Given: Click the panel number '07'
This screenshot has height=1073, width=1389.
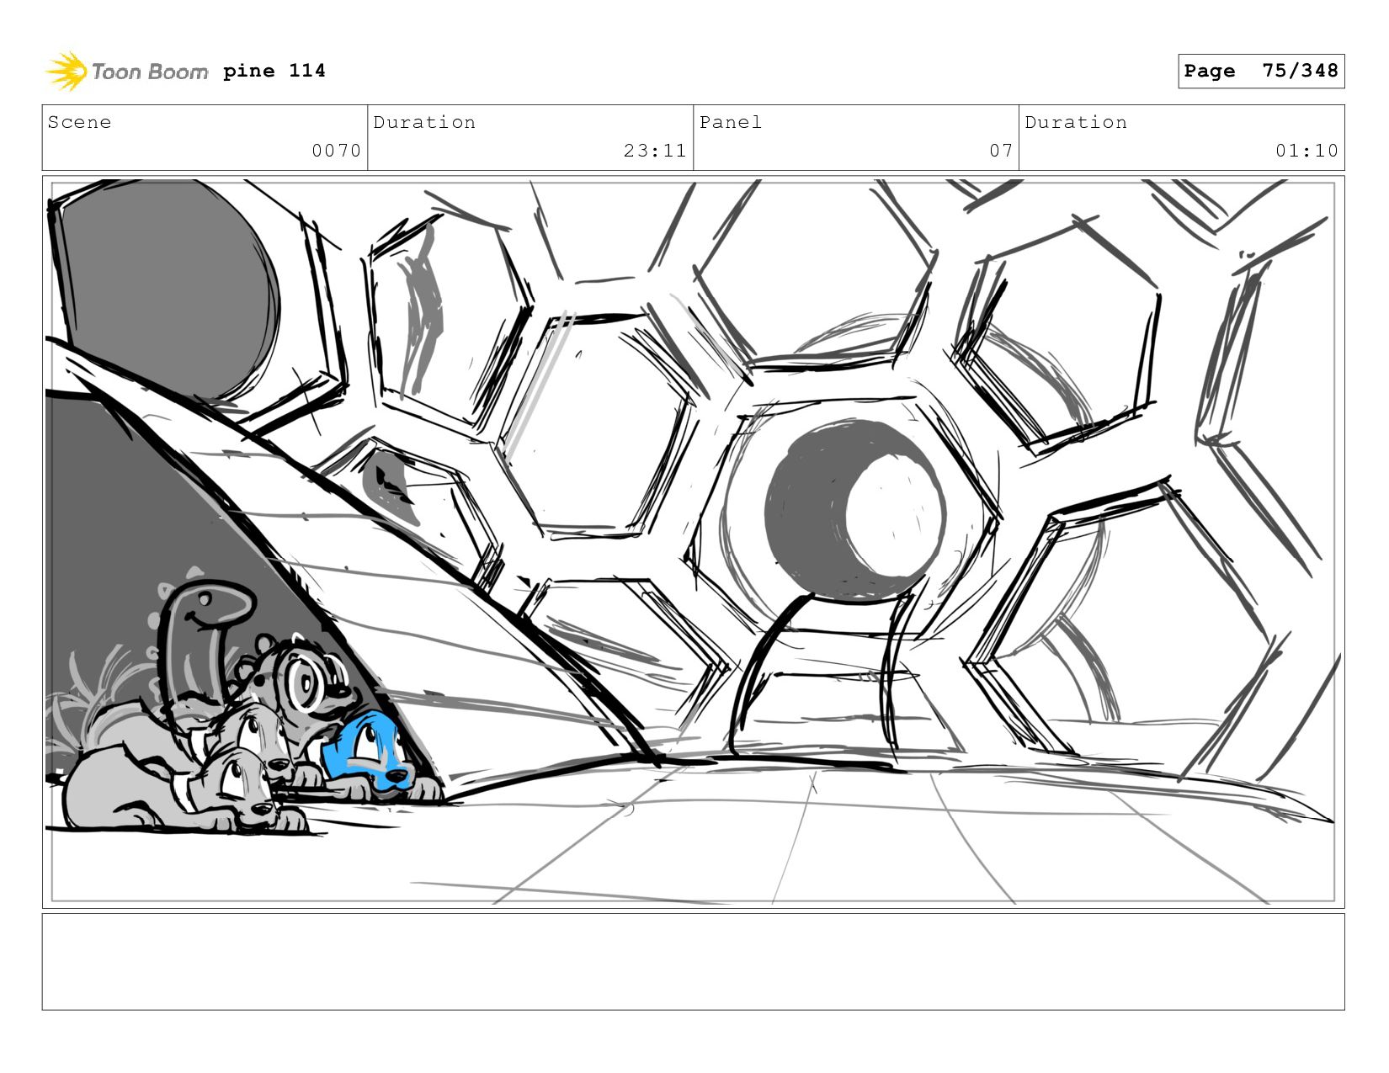Looking at the screenshot, I should tap(1000, 151).
